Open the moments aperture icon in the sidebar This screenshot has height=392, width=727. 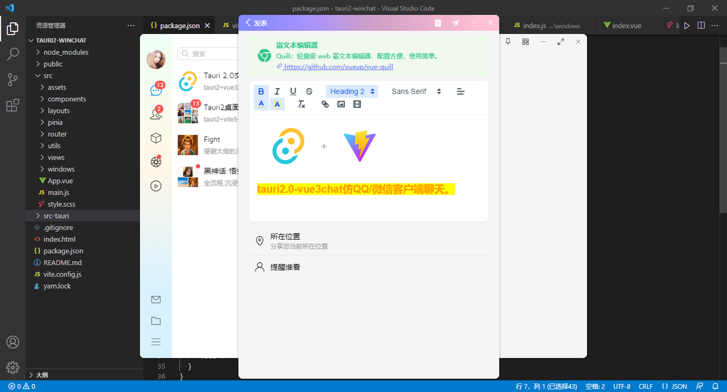[156, 161]
